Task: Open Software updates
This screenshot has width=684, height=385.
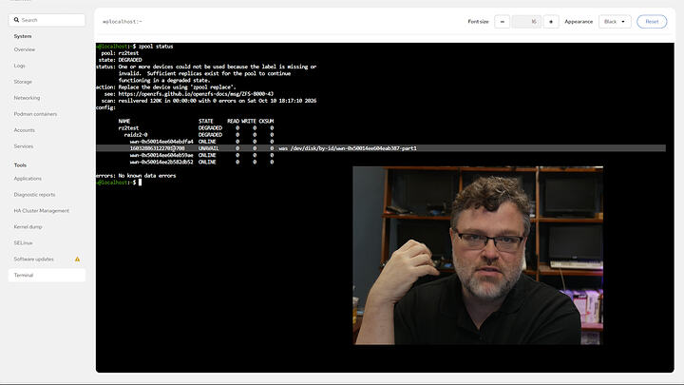Action: click(x=33, y=260)
